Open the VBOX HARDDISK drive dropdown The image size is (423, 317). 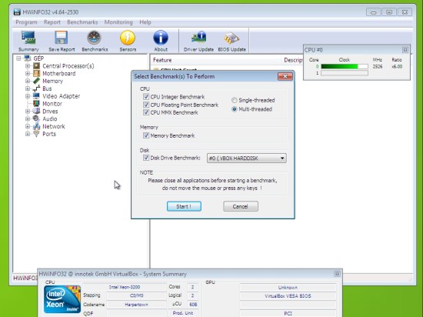tap(247, 158)
